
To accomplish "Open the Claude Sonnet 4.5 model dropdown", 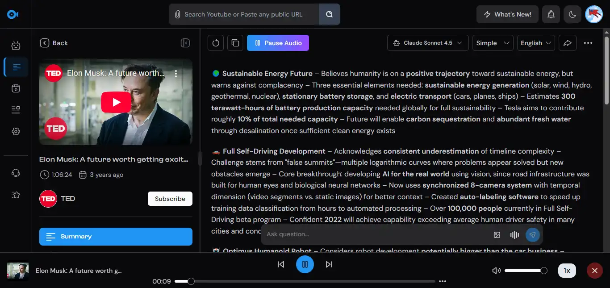I will tap(428, 43).
